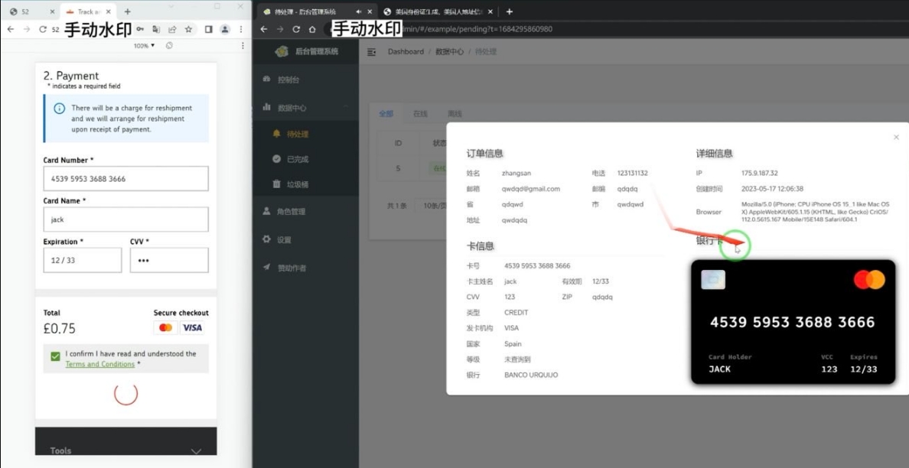The image size is (909, 468).
Task: Collapse the 数据中心 sidebar group
Action: (x=306, y=108)
